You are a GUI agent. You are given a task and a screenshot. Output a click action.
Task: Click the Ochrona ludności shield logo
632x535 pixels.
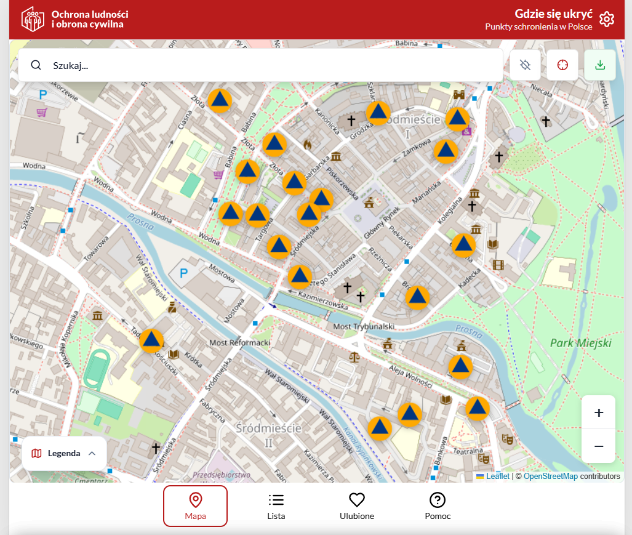33,19
